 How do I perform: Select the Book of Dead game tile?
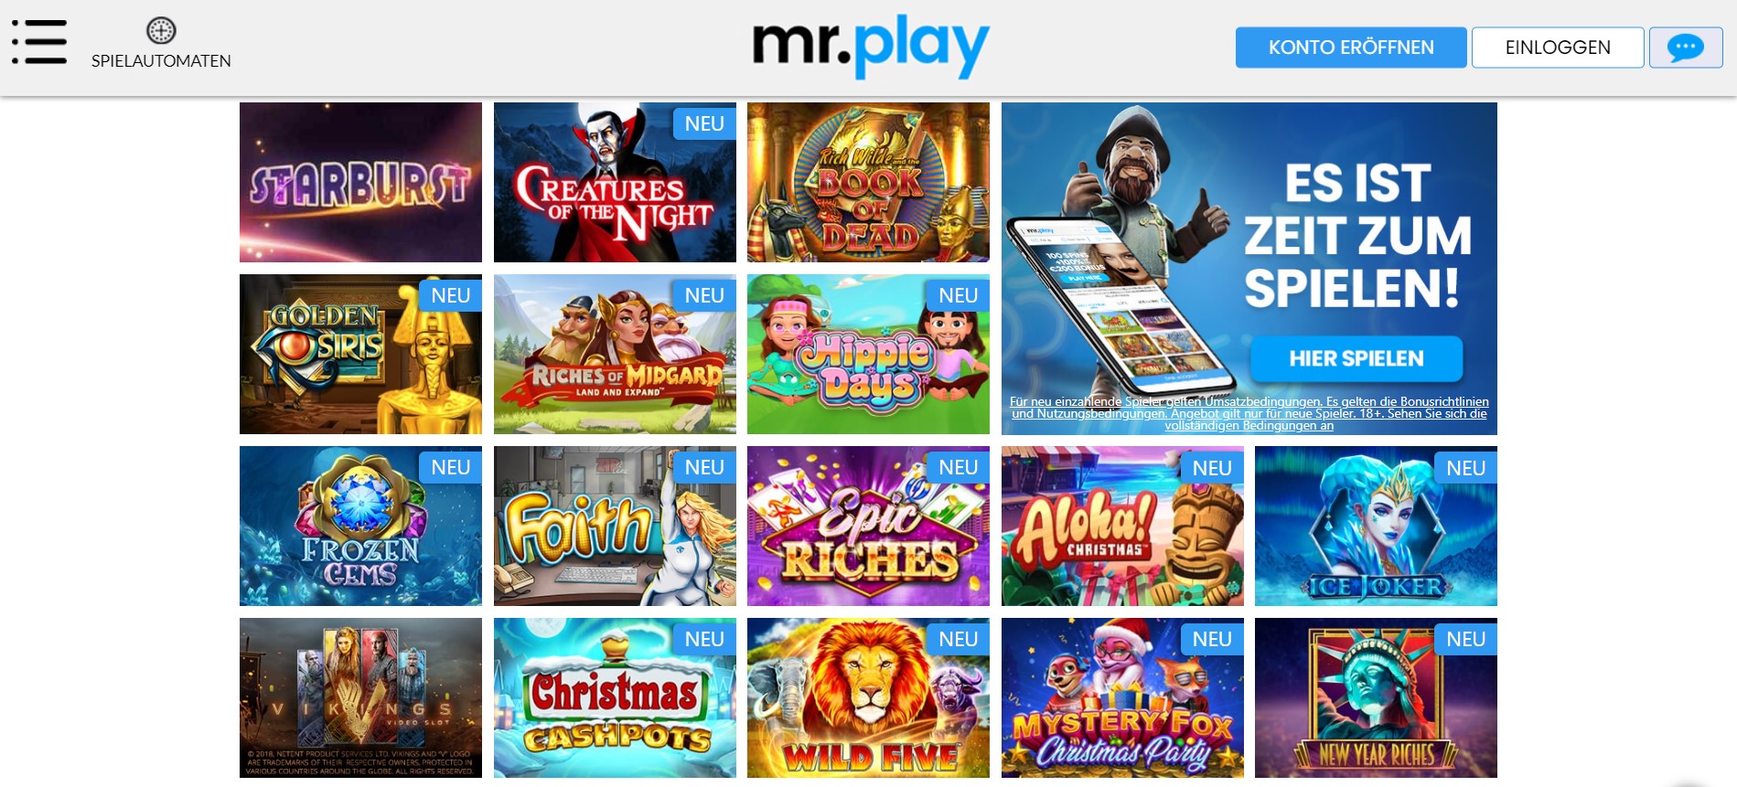tap(868, 182)
